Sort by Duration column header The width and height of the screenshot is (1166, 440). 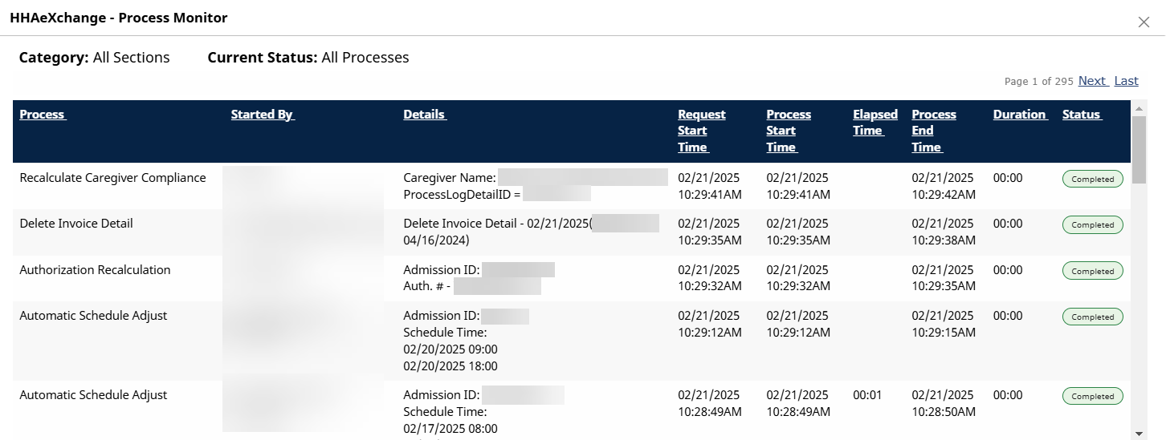pos(1020,115)
